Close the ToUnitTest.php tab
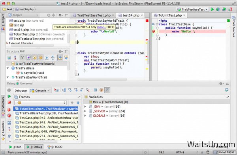Viewport: 237px width, 155px height. point(184,15)
